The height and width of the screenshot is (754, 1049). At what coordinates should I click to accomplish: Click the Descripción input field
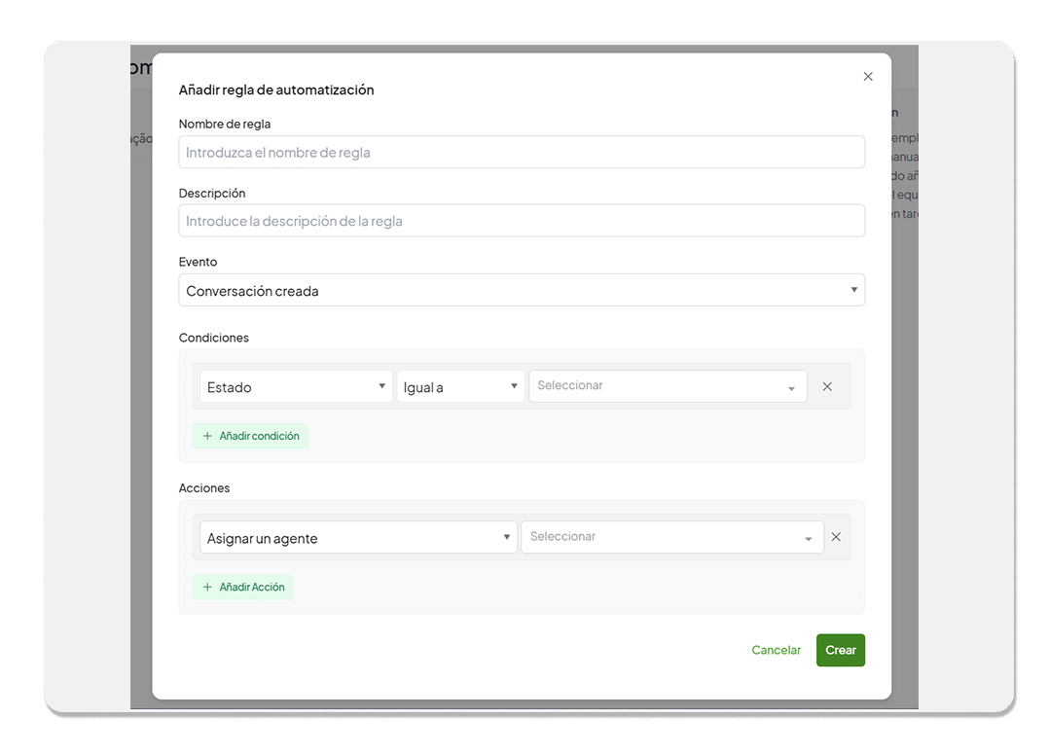522,221
